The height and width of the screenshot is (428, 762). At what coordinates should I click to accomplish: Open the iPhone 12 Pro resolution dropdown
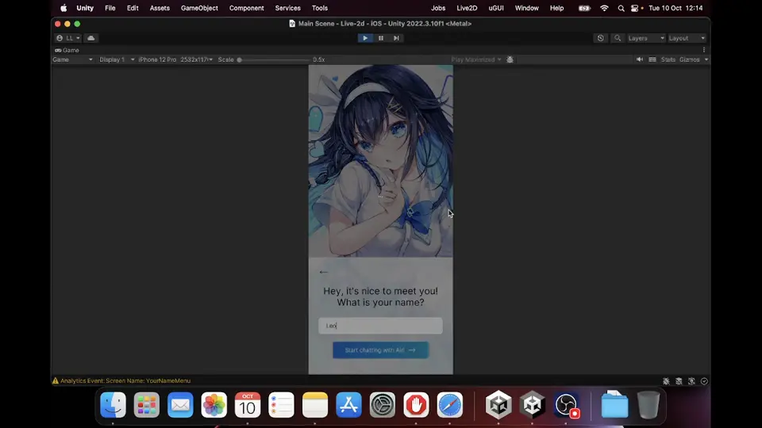click(x=175, y=59)
